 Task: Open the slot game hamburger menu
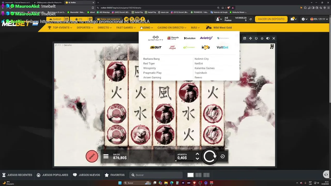pos(106,156)
